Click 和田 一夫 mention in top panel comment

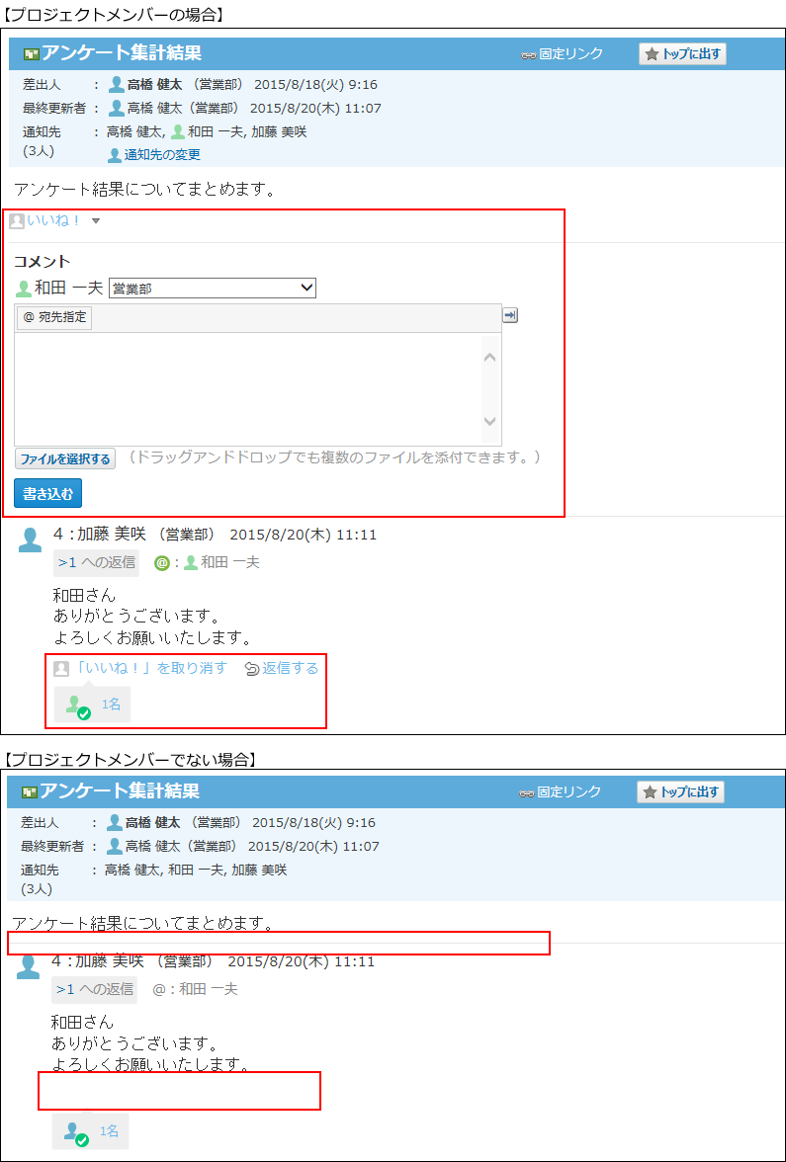pos(230,563)
